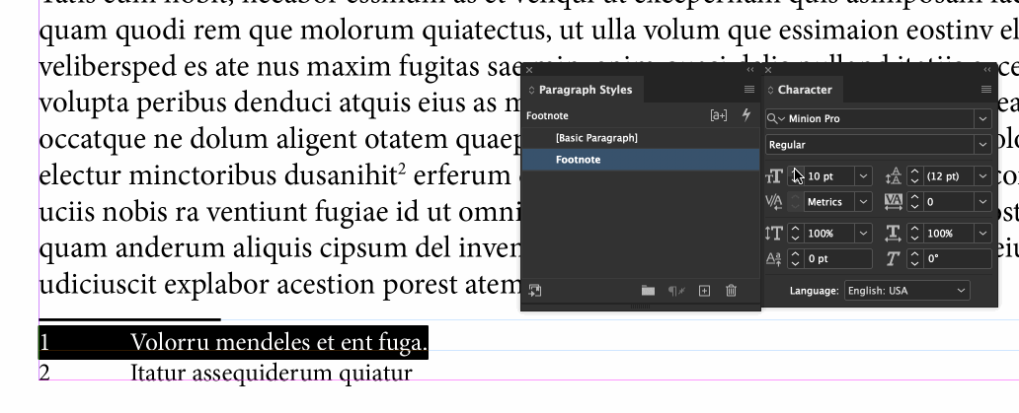1019x413 pixels.
Task: Click the skew (false italic) icon
Action: click(894, 258)
